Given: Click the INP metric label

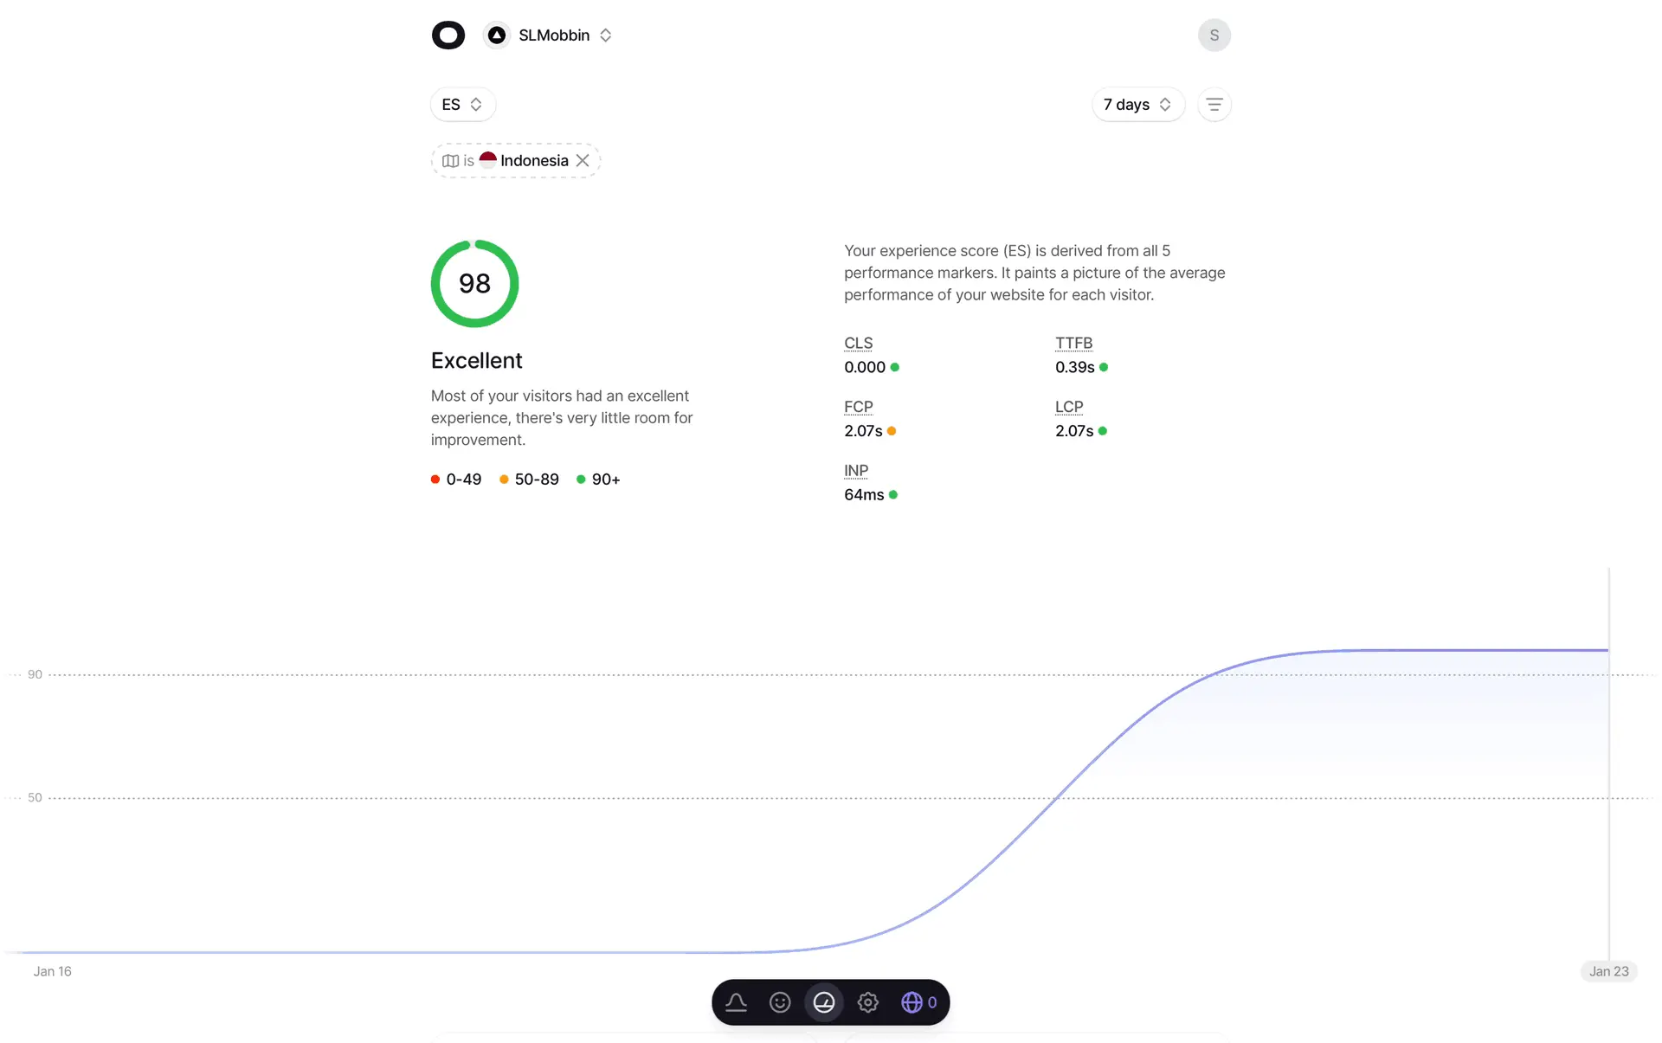Looking at the screenshot, I should 855,470.
